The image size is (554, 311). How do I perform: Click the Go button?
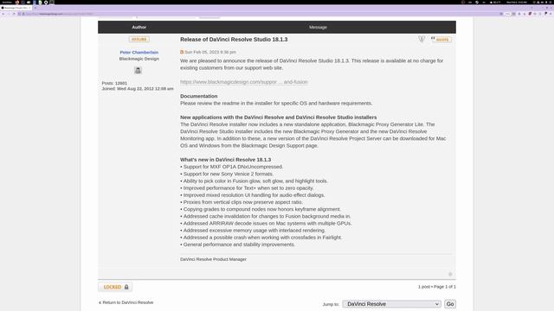(x=450, y=304)
